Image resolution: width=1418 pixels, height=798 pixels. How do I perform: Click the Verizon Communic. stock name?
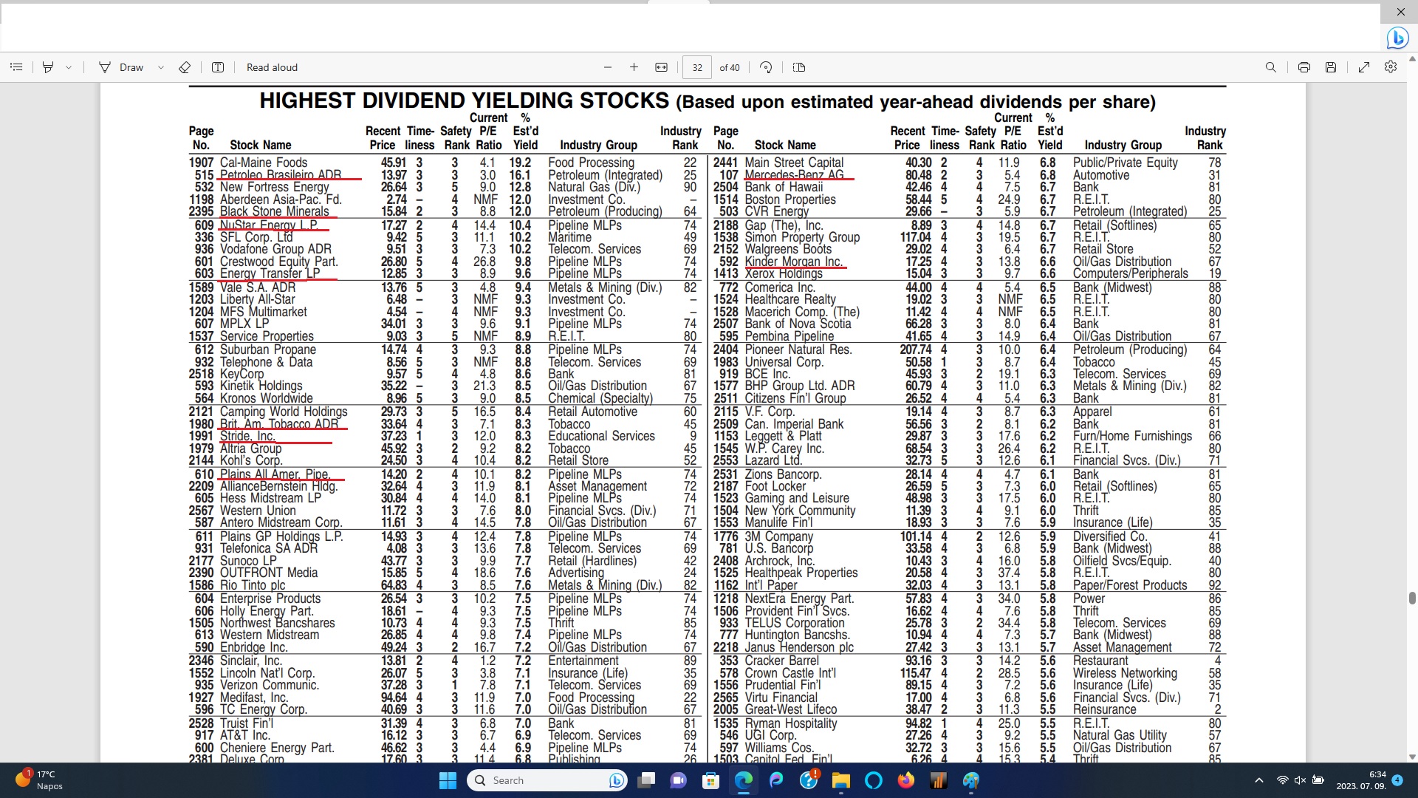click(270, 685)
